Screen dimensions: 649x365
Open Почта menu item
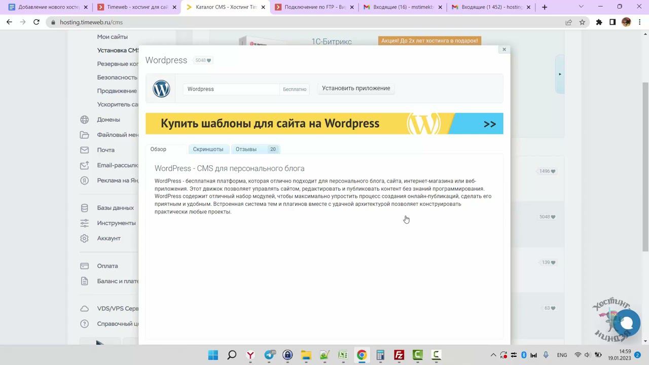tap(105, 150)
